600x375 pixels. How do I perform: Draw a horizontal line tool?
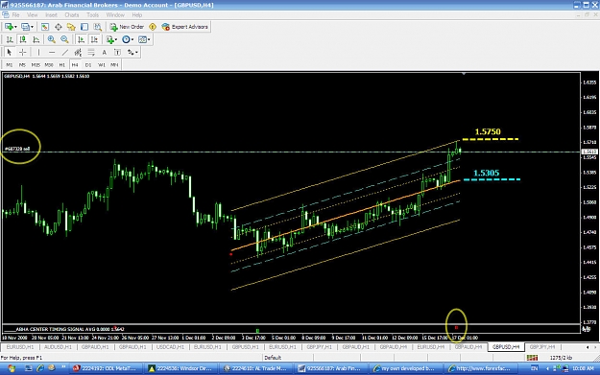pos(52,52)
